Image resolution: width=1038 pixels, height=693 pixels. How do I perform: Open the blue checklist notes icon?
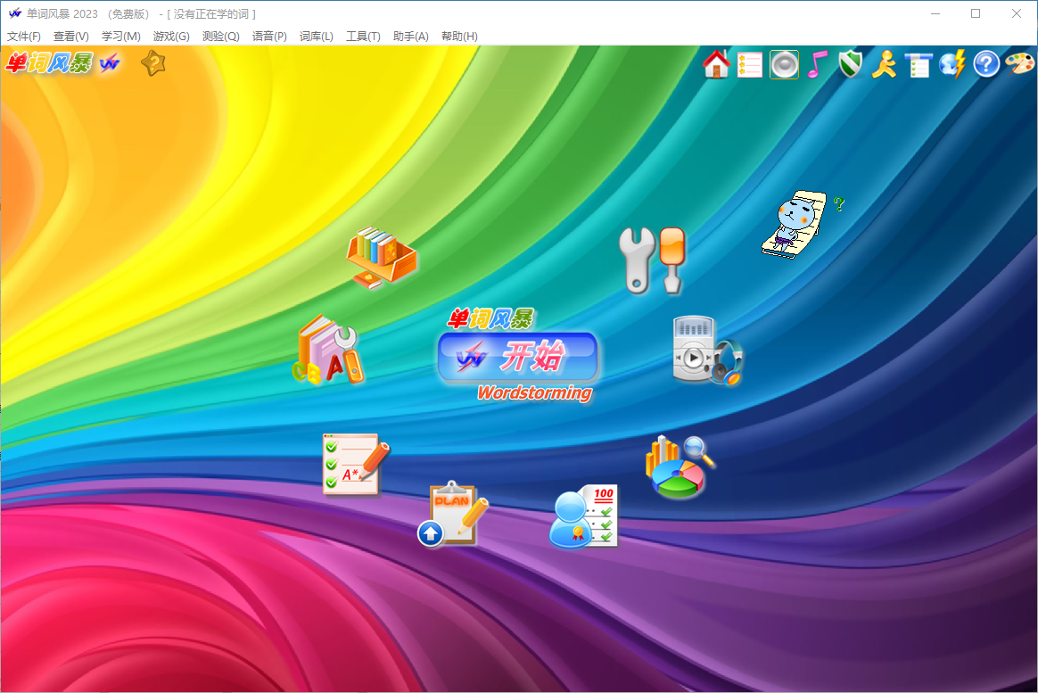(919, 65)
